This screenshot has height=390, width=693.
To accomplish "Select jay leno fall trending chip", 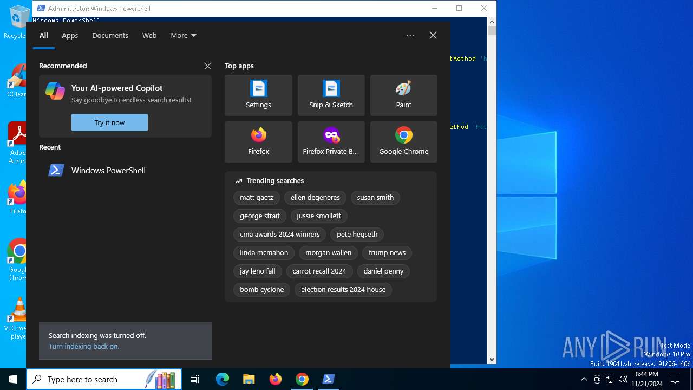I will (258, 271).
